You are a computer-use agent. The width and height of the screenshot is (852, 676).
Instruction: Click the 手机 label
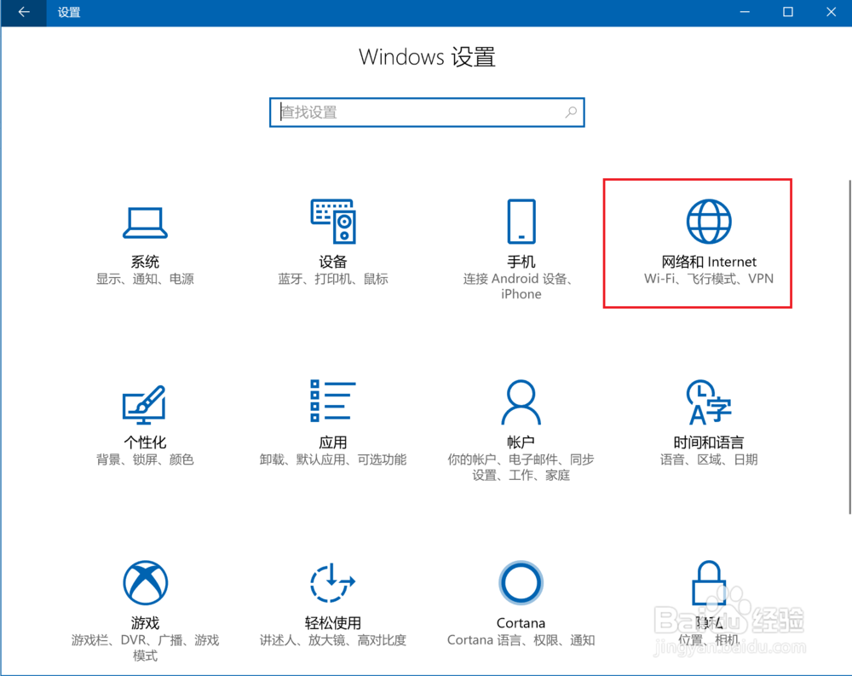[521, 262]
